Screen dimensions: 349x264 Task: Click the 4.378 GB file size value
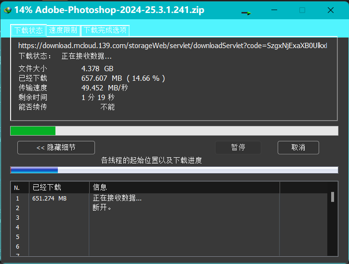[97, 69]
